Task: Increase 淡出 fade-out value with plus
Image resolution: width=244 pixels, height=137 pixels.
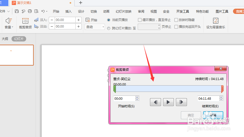Action: [79, 27]
